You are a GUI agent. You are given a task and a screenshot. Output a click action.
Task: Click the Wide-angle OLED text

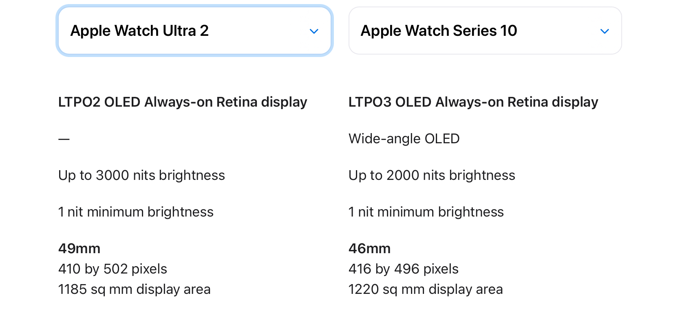pos(404,139)
